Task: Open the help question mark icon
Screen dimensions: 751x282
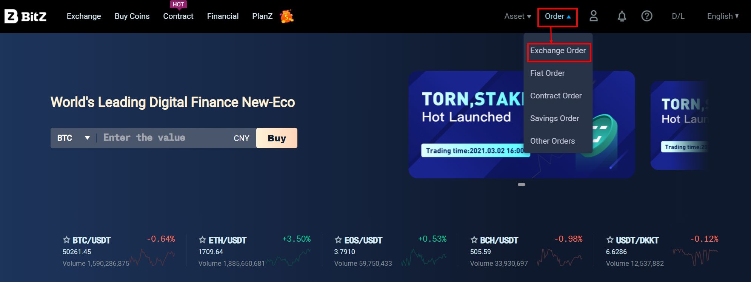Action: click(x=647, y=16)
